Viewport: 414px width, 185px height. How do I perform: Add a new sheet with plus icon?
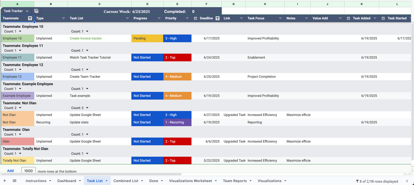4,181
